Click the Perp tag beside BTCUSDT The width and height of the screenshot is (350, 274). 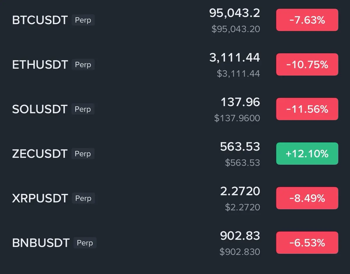point(83,20)
